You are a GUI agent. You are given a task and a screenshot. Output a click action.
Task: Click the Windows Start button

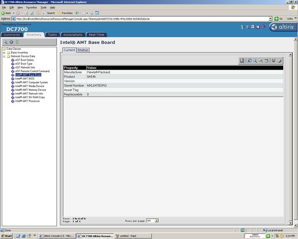click(7, 236)
